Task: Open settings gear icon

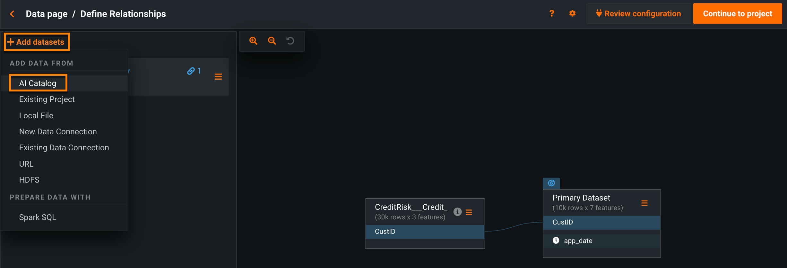Action: [572, 13]
